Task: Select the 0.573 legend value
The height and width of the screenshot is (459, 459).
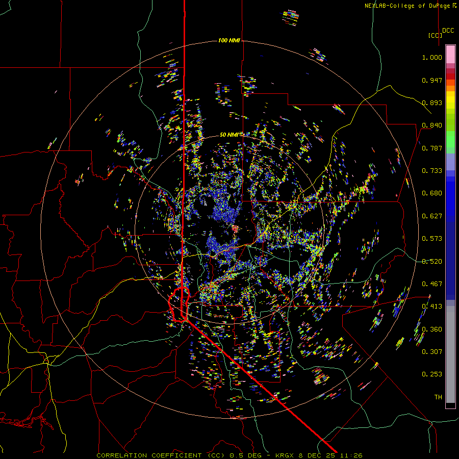Action: click(x=432, y=239)
